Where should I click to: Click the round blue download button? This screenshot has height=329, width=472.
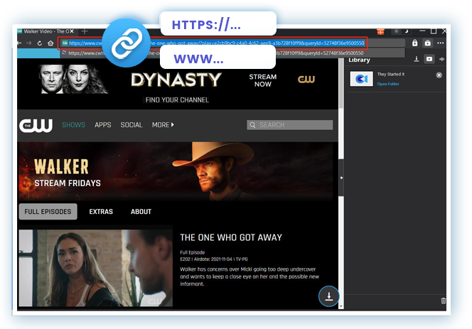328,296
